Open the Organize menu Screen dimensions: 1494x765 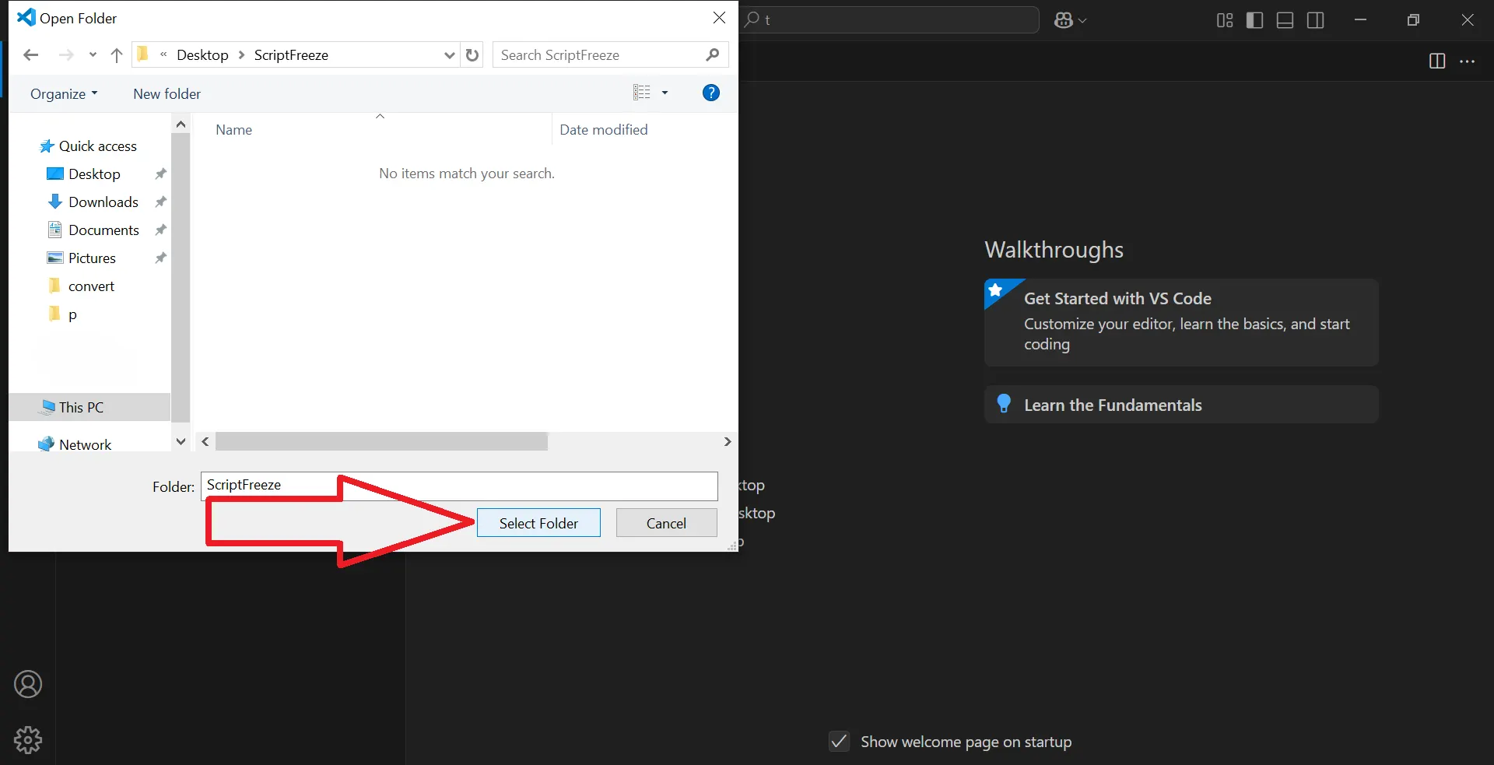point(64,94)
